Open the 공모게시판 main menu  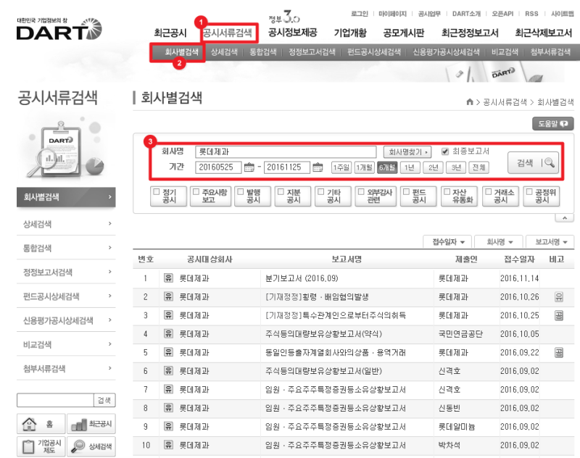[x=404, y=33]
